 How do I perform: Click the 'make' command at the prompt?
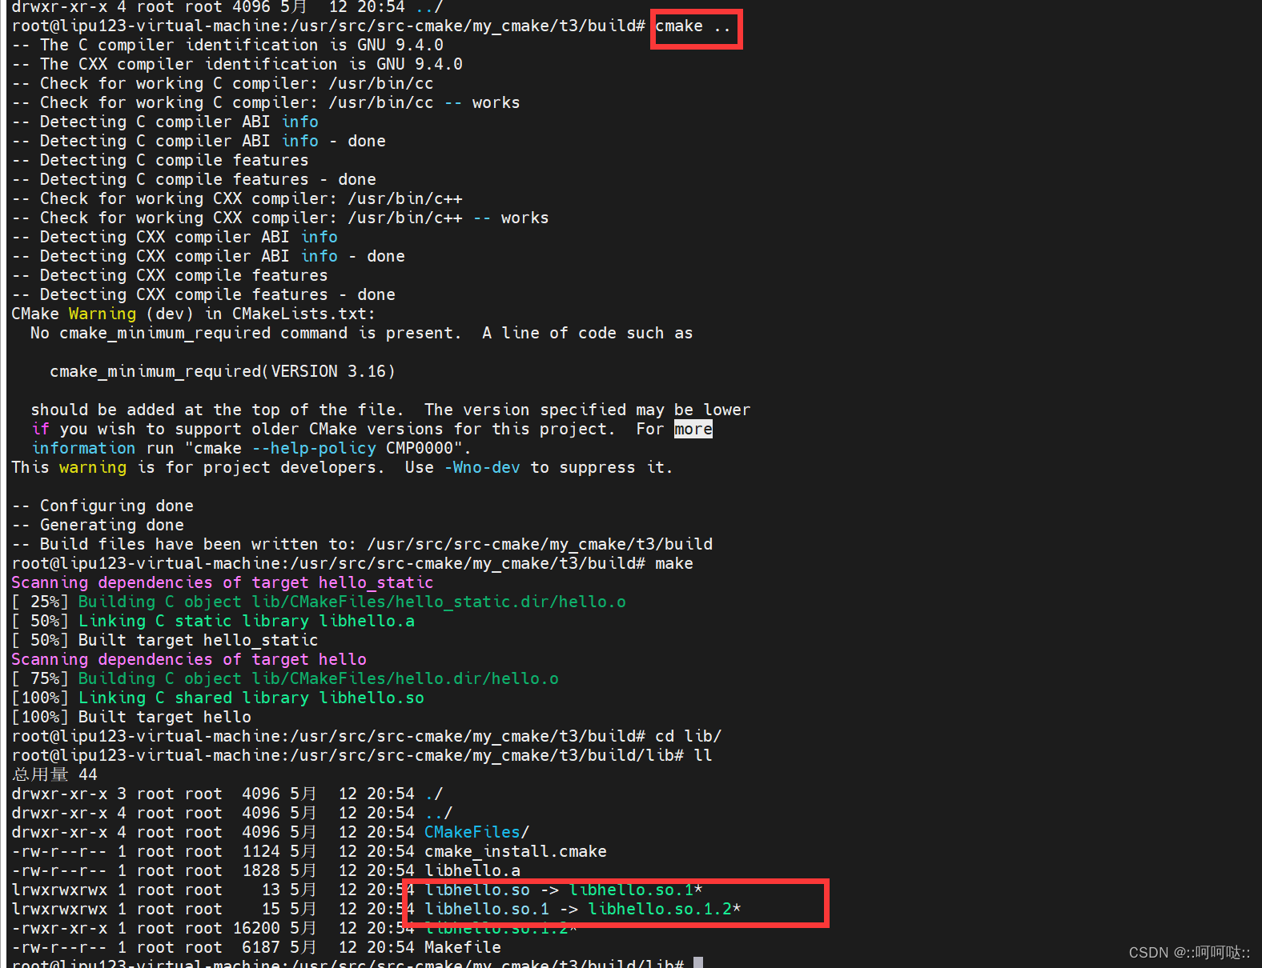click(x=674, y=563)
